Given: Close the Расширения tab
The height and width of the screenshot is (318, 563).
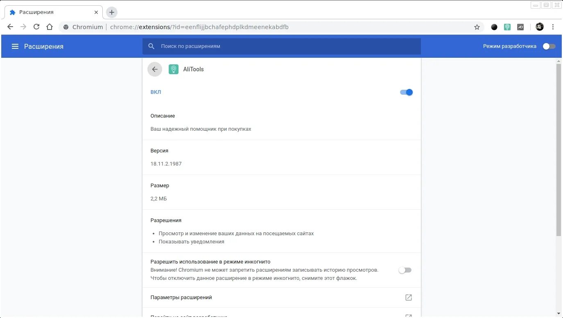Looking at the screenshot, I should [96, 12].
